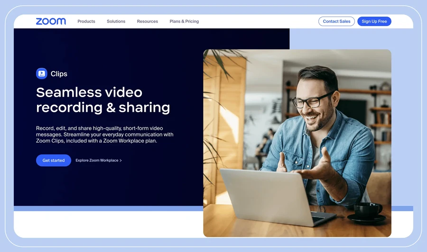Click the black coffee cup in the photo

[x=367, y=210]
